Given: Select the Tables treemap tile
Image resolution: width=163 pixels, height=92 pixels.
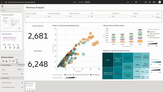Looking at the screenshot, I should [138, 65].
